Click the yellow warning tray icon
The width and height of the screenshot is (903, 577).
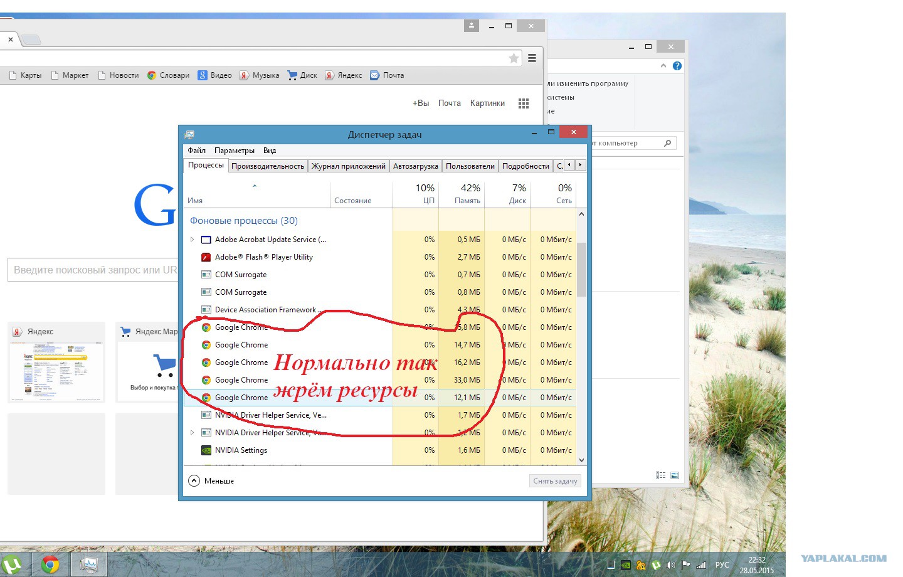point(641,565)
